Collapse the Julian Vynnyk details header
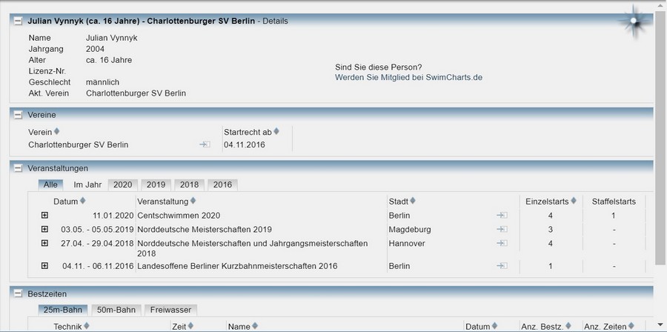 (19, 21)
